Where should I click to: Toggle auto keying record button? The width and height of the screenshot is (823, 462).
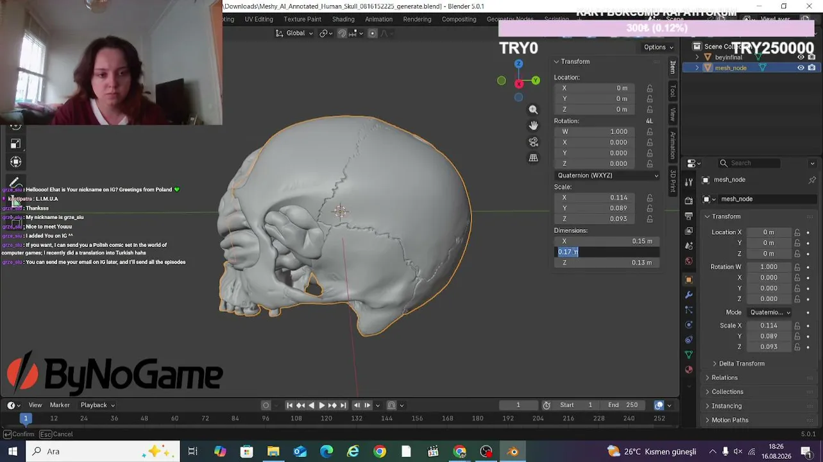(x=266, y=406)
